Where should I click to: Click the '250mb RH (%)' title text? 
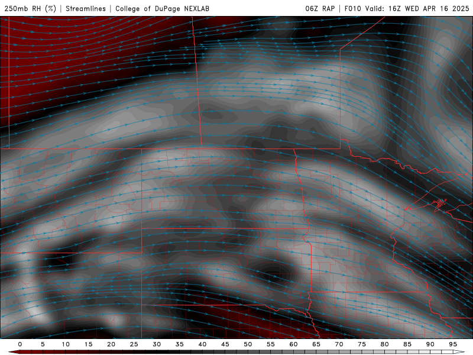[x=30, y=8]
